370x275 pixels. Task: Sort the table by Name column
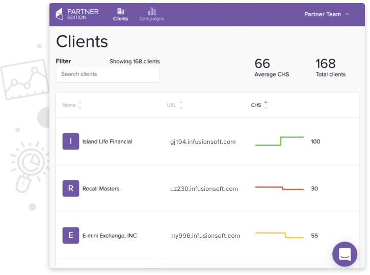click(x=72, y=105)
